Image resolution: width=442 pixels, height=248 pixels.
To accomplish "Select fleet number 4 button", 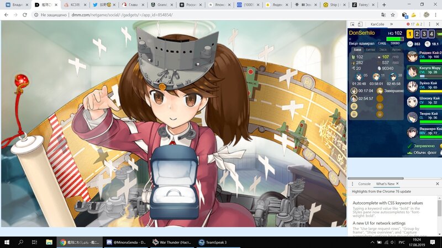I will tap(432, 34).
